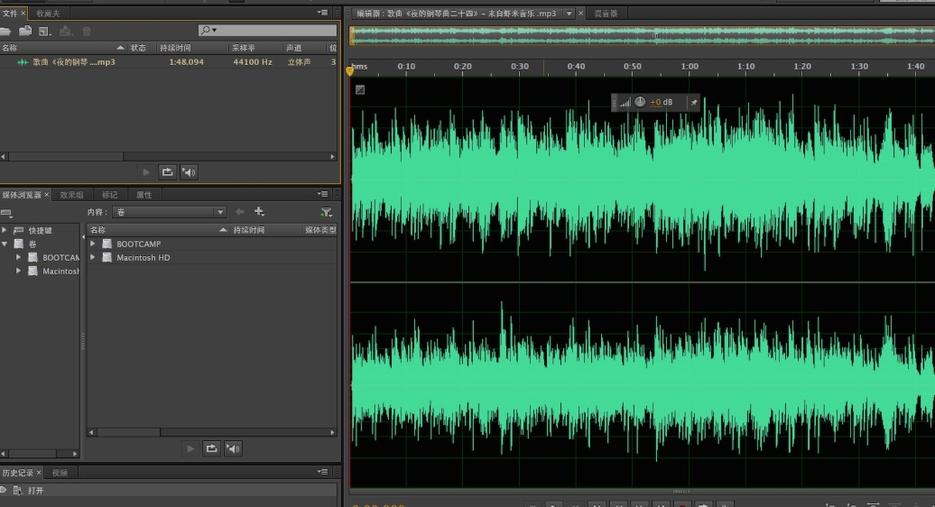
Task: Click the play button in Media Browser
Action: 190,448
